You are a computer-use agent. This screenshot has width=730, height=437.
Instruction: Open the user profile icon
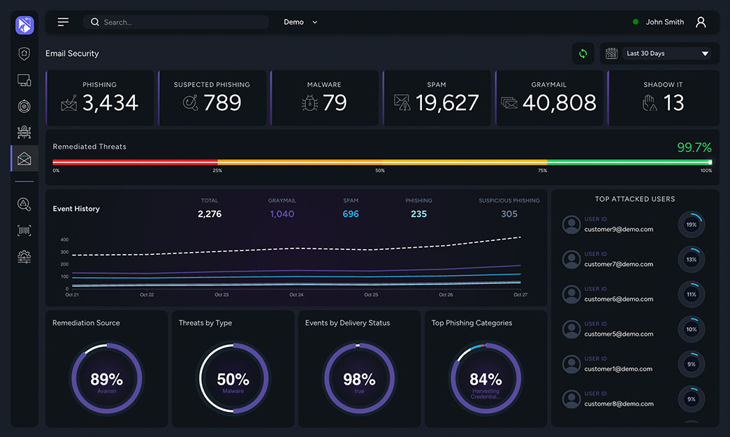(x=701, y=22)
